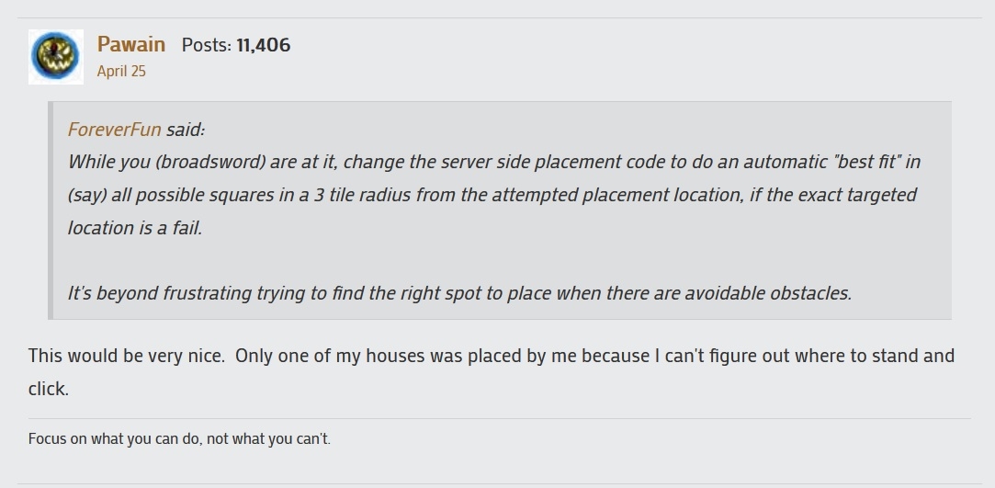
Task: Click the "Posts:" label beside the username
Action: pos(206,45)
